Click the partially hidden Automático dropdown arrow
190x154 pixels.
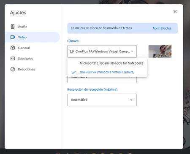click(131, 77)
